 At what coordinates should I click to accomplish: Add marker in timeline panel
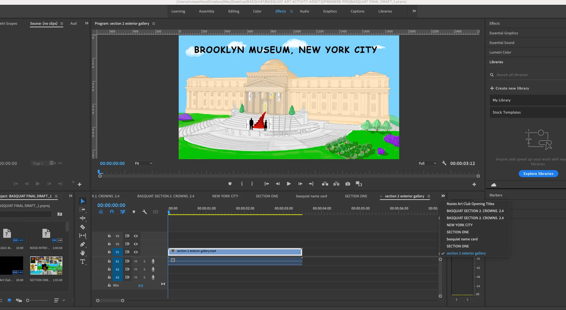pos(134,212)
